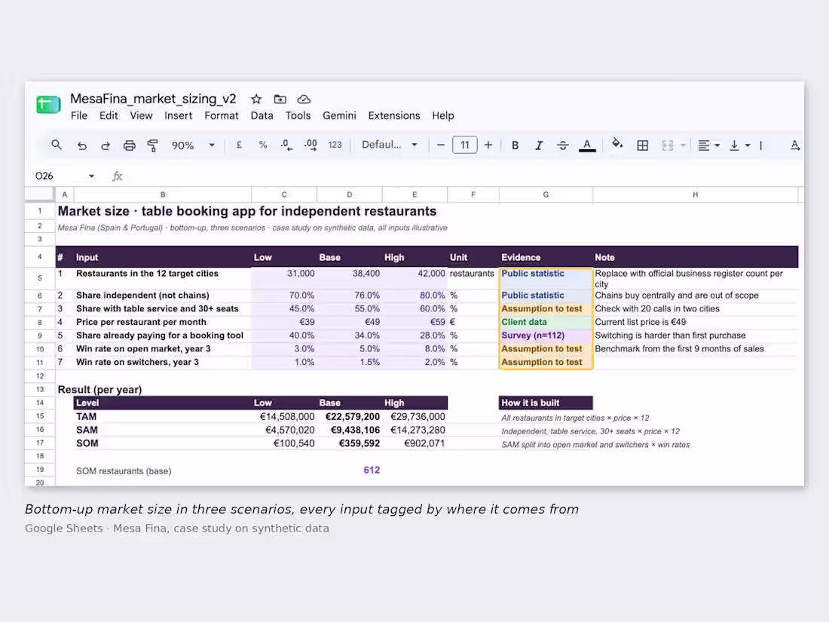
Task: Open the text rotation tool
Action: click(794, 146)
